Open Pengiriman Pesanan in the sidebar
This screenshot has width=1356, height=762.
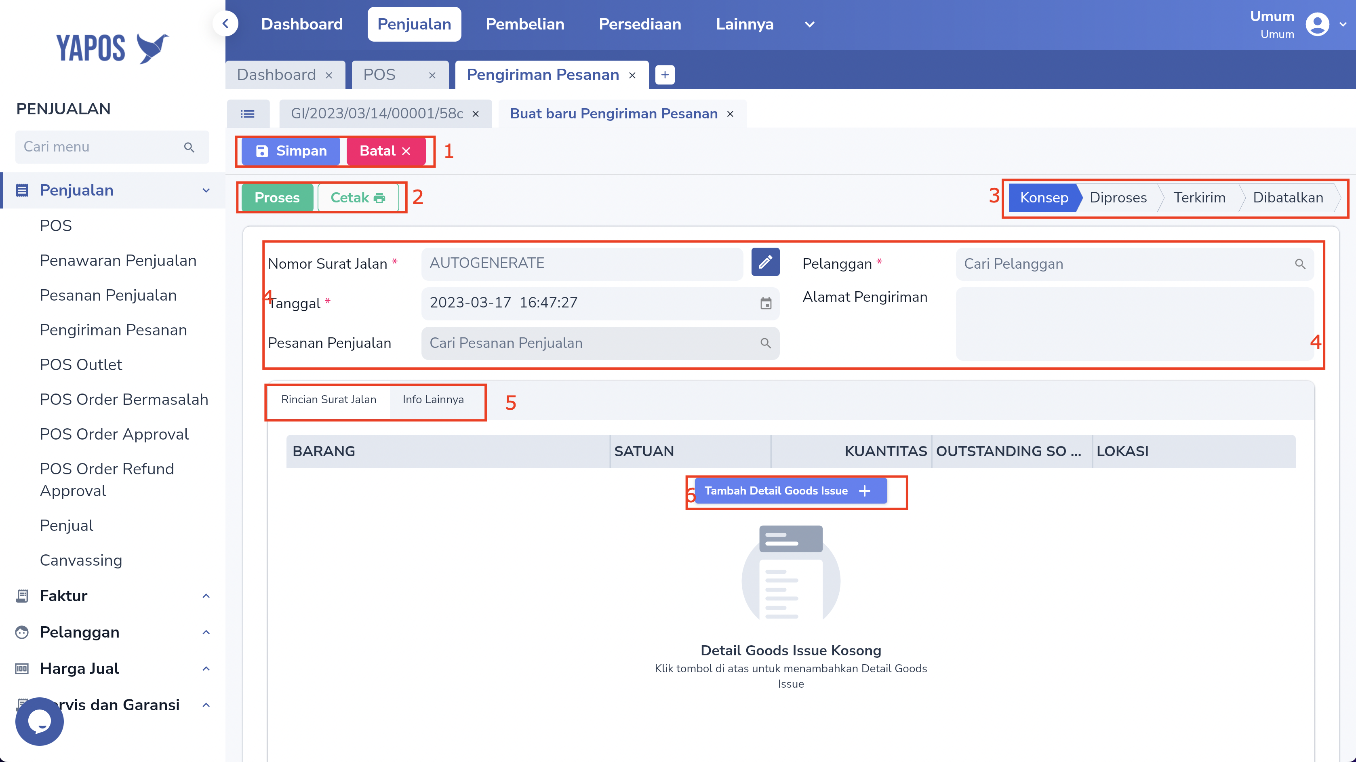click(113, 330)
